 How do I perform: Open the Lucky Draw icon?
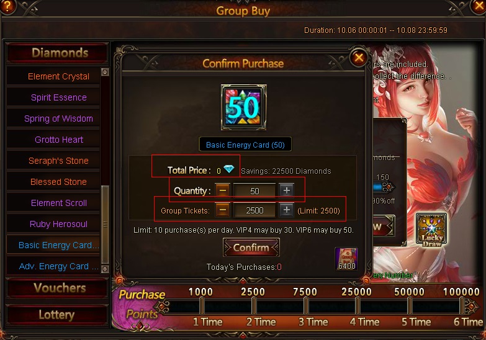coord(431,230)
